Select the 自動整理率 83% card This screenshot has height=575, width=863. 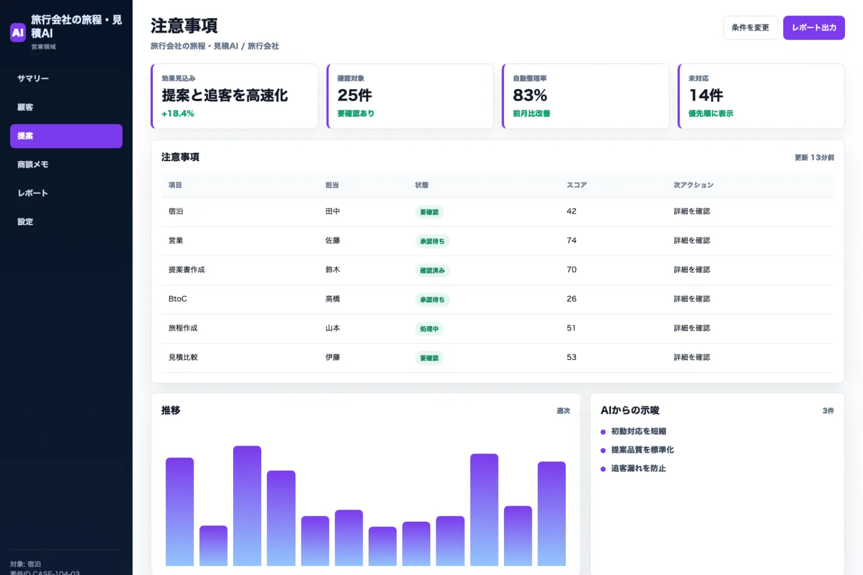coord(586,96)
